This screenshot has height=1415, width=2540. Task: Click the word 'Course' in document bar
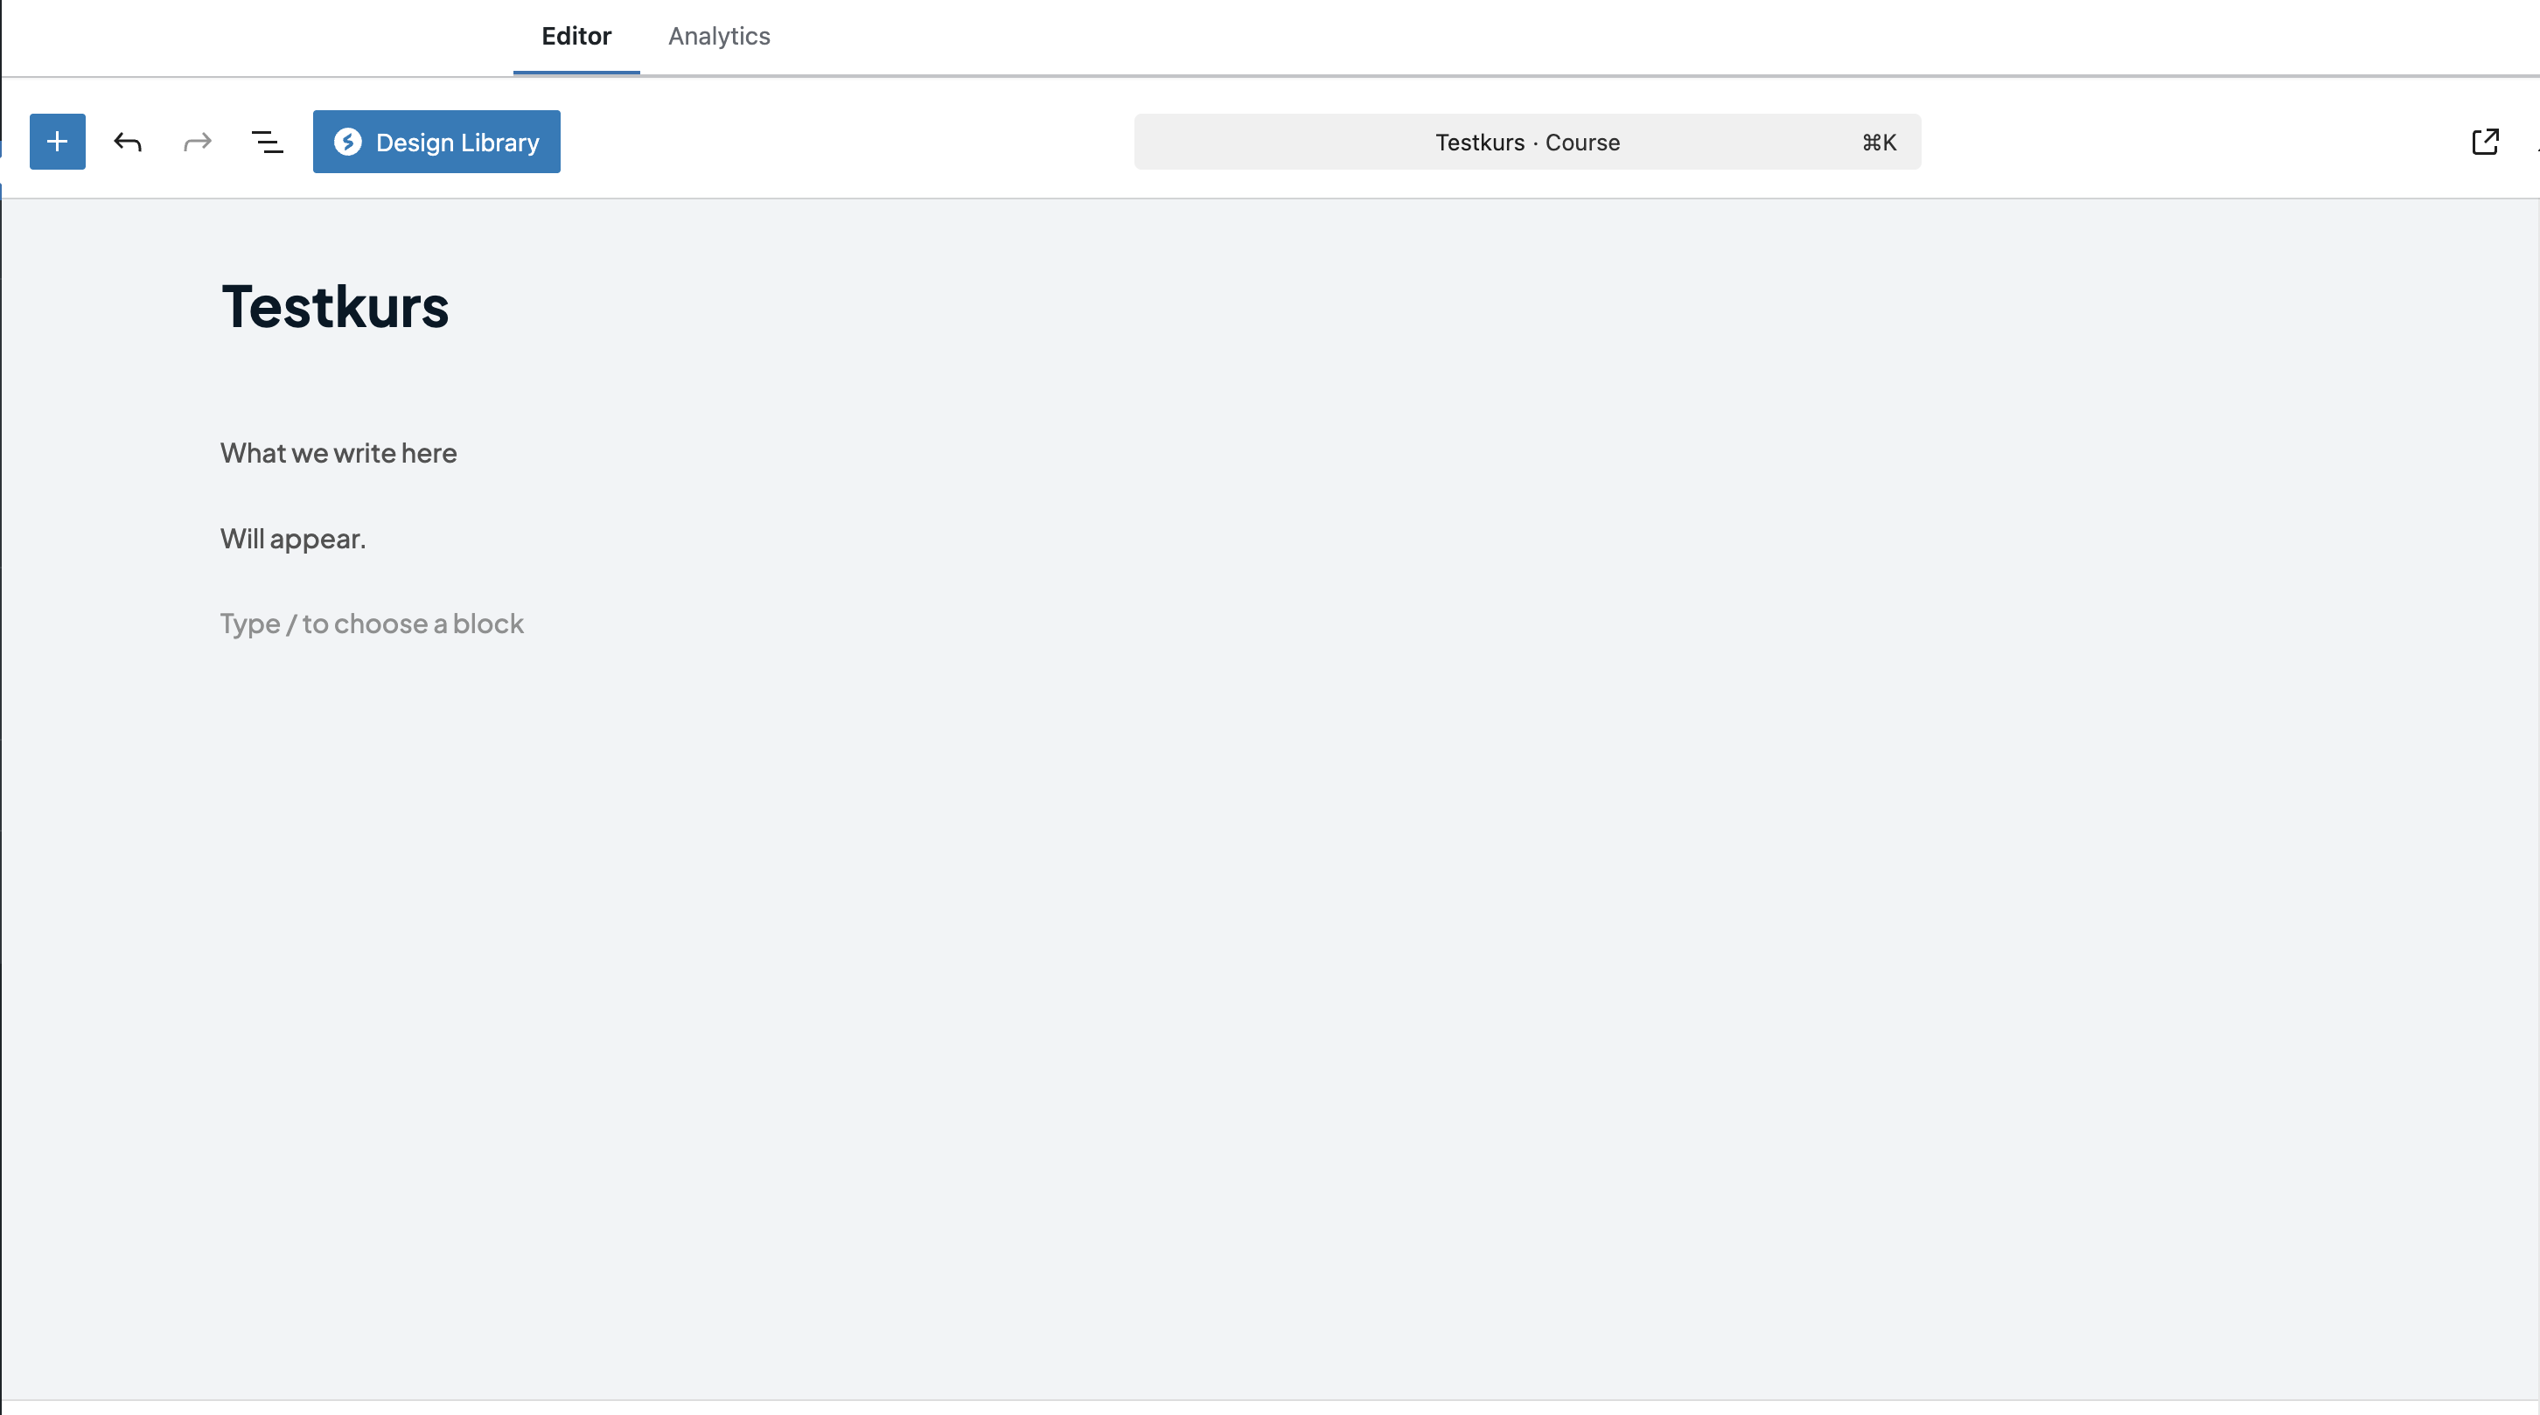point(1581,142)
